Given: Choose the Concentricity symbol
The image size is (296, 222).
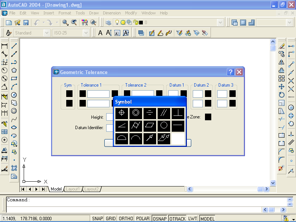Looking at the screenshot, I should (136, 113).
